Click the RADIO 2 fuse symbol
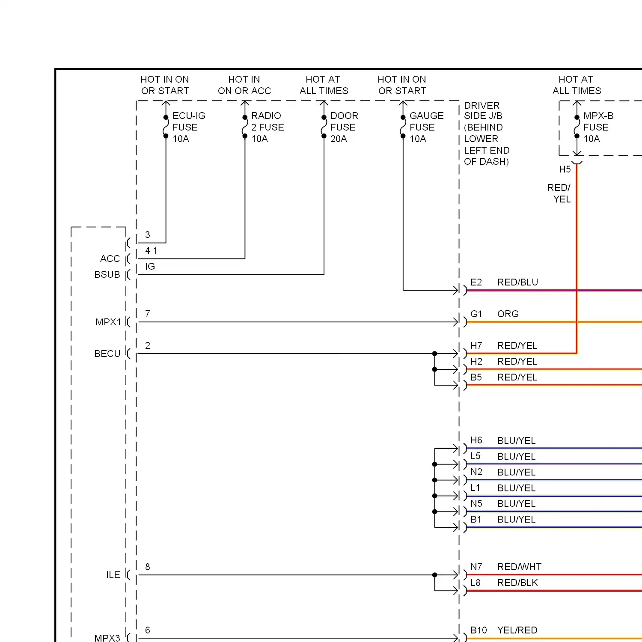The image size is (642, 642). [x=245, y=127]
